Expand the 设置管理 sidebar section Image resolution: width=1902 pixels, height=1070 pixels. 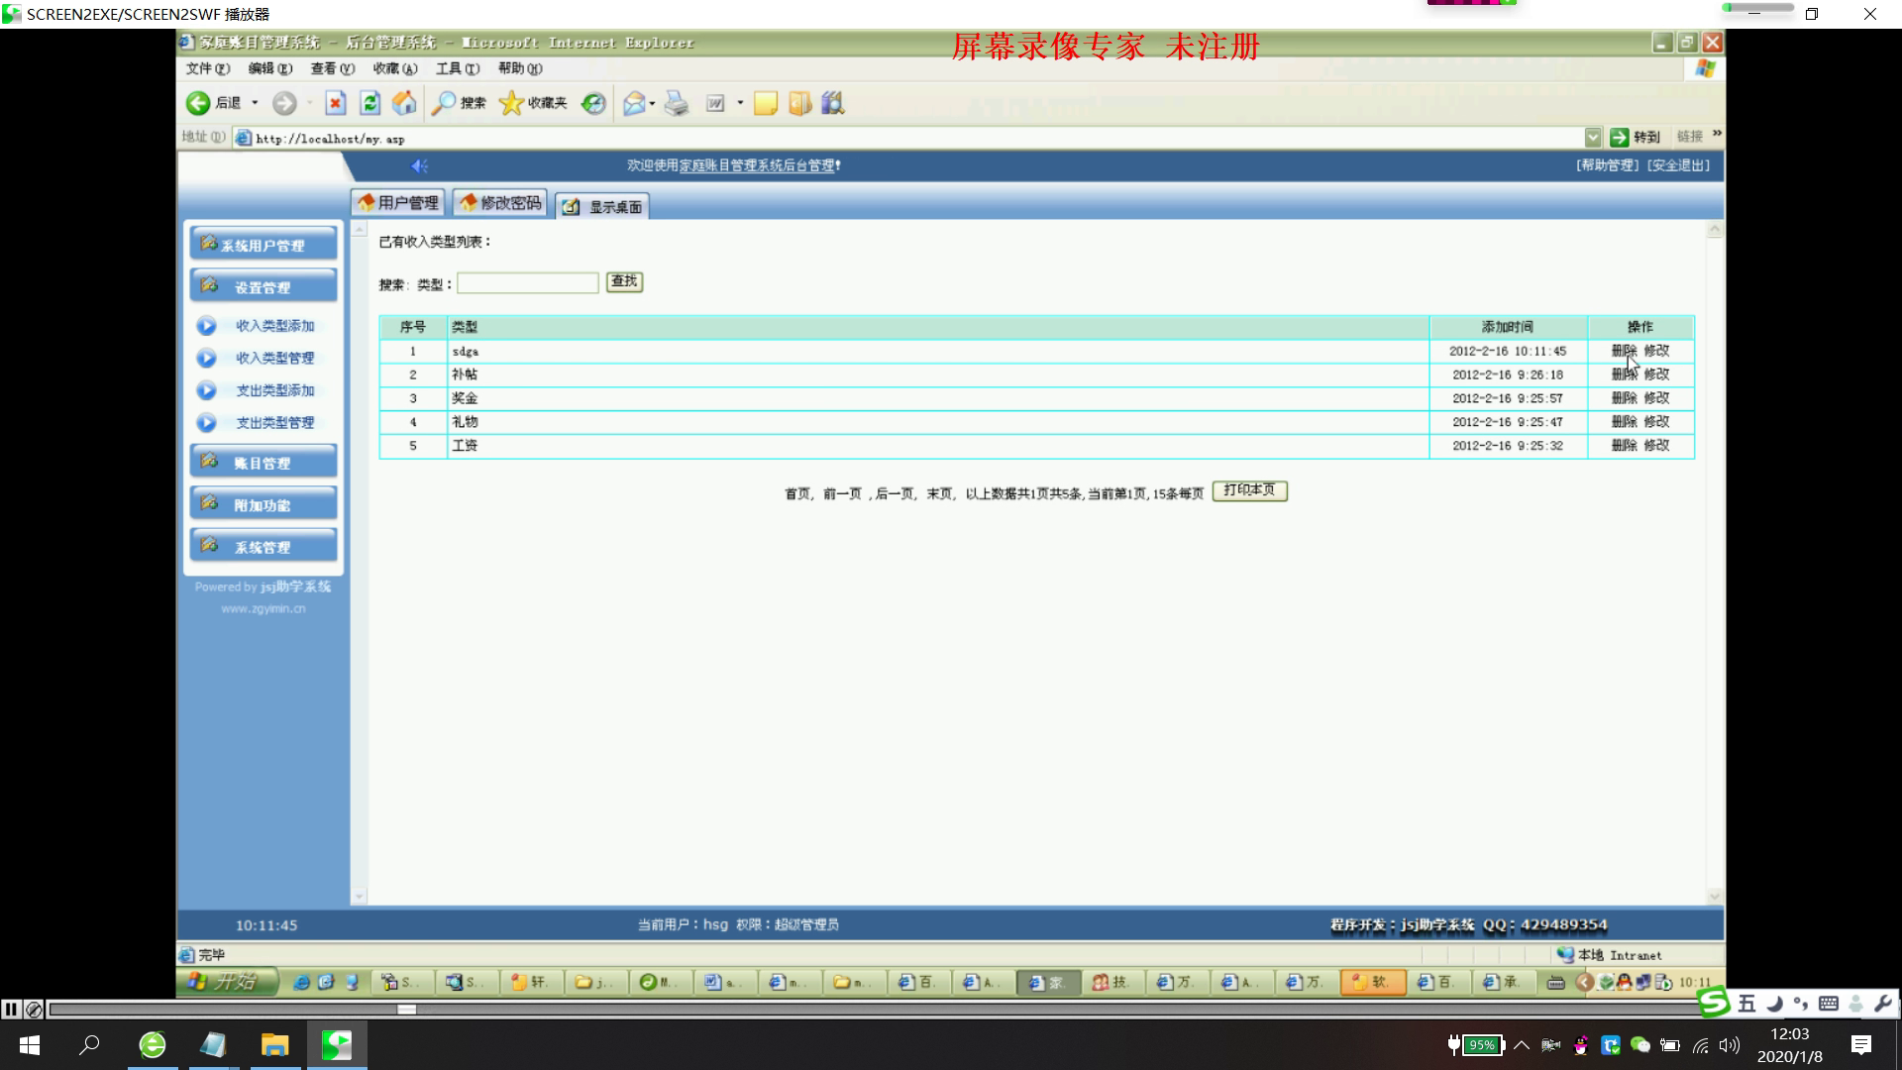[x=264, y=286]
